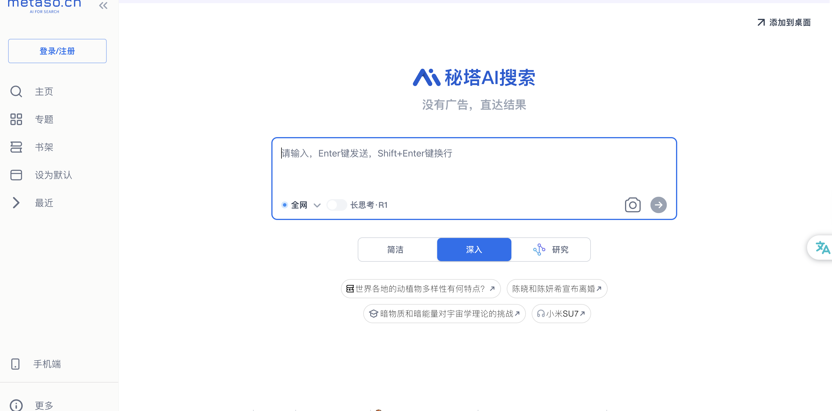The height and width of the screenshot is (411, 832).
Task: Click the 主页 magnifier icon
Action: pyautogui.click(x=16, y=91)
